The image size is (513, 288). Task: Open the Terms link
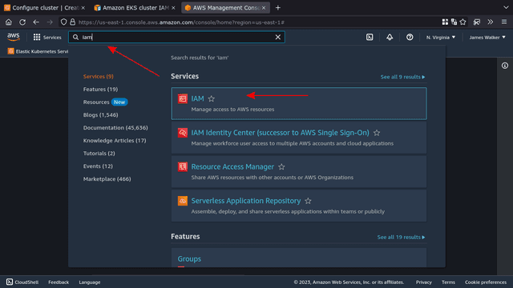point(448,282)
